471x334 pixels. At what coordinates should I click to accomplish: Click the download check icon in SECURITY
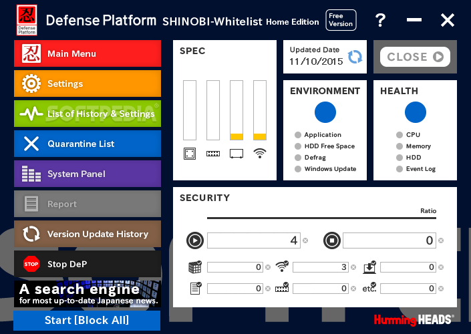tap(369, 267)
